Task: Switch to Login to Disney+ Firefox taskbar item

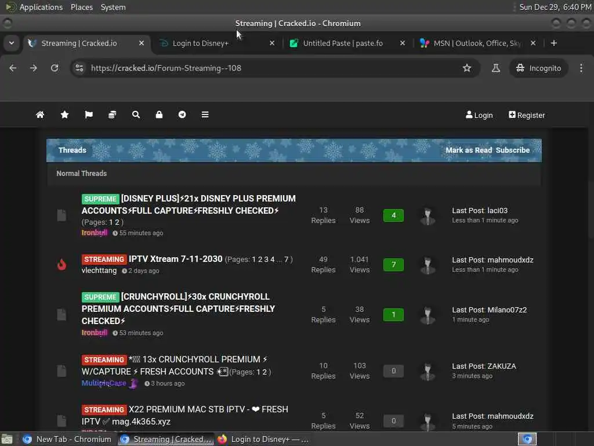Action: [x=263, y=439]
